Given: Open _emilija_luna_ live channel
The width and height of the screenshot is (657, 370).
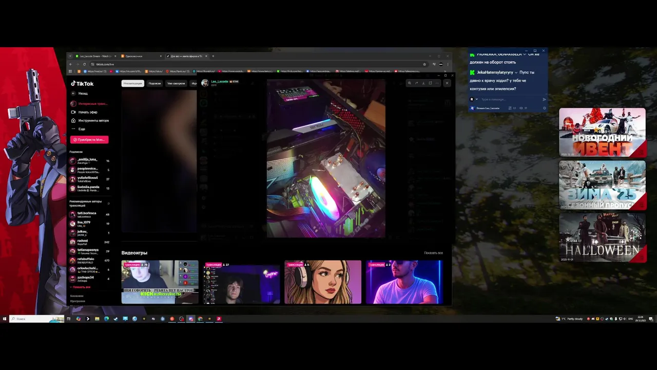Looking at the screenshot, I should [x=90, y=161].
